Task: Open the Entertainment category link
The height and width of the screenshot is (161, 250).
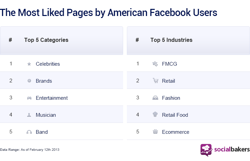Action: 52,98
